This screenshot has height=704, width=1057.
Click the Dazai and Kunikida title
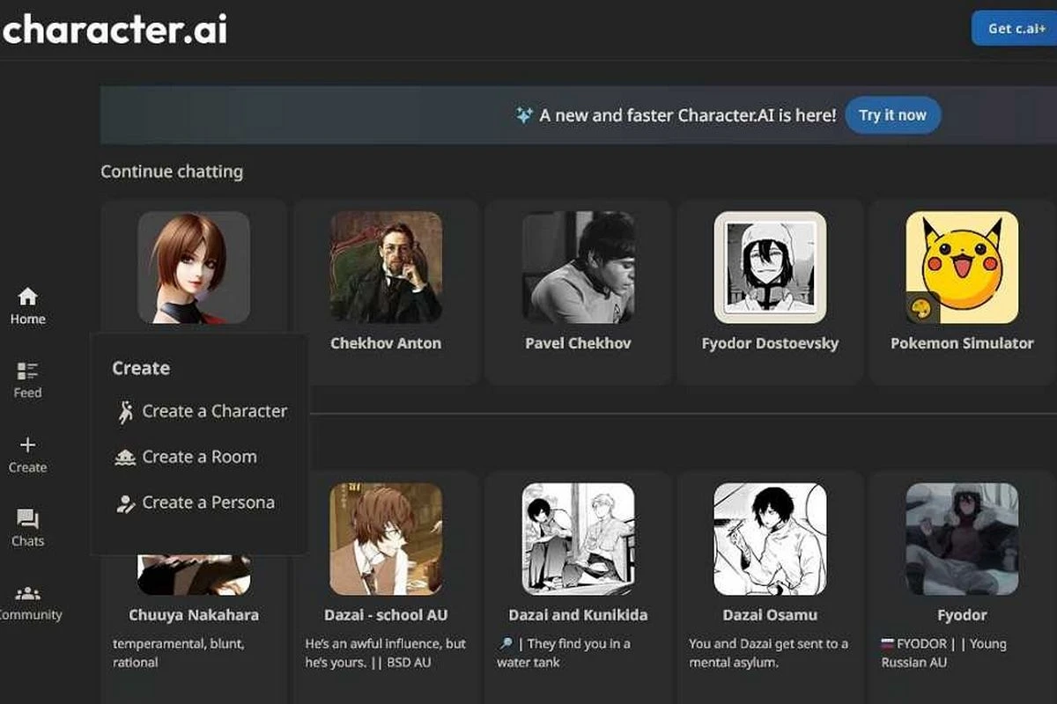pyautogui.click(x=578, y=615)
